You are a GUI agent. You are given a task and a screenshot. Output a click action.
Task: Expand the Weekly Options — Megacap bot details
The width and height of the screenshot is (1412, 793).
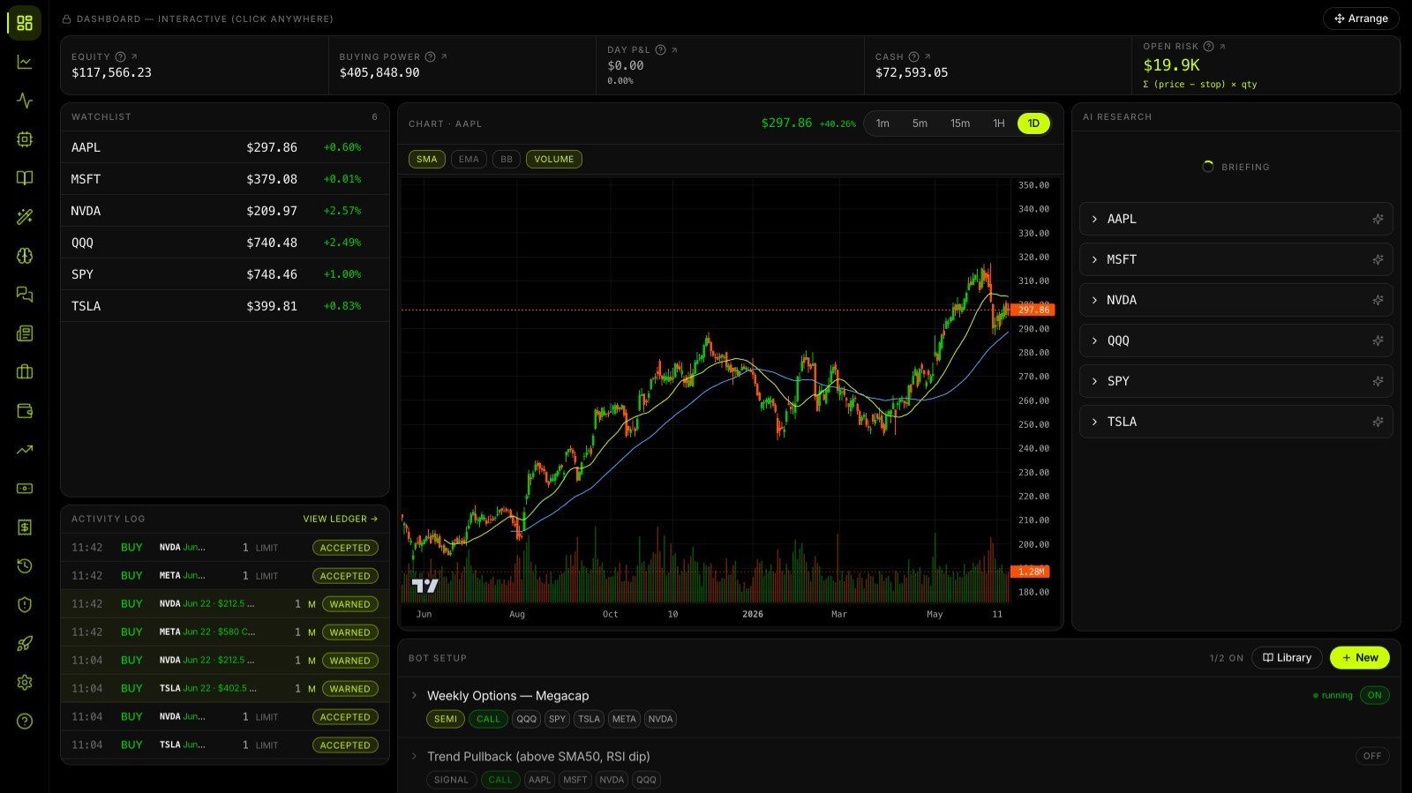[x=414, y=695]
